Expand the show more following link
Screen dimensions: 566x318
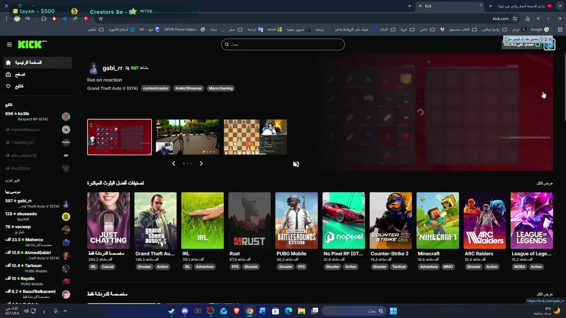coord(12,181)
